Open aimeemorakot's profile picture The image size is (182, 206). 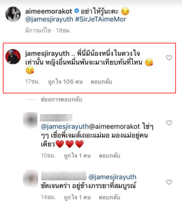13,14
